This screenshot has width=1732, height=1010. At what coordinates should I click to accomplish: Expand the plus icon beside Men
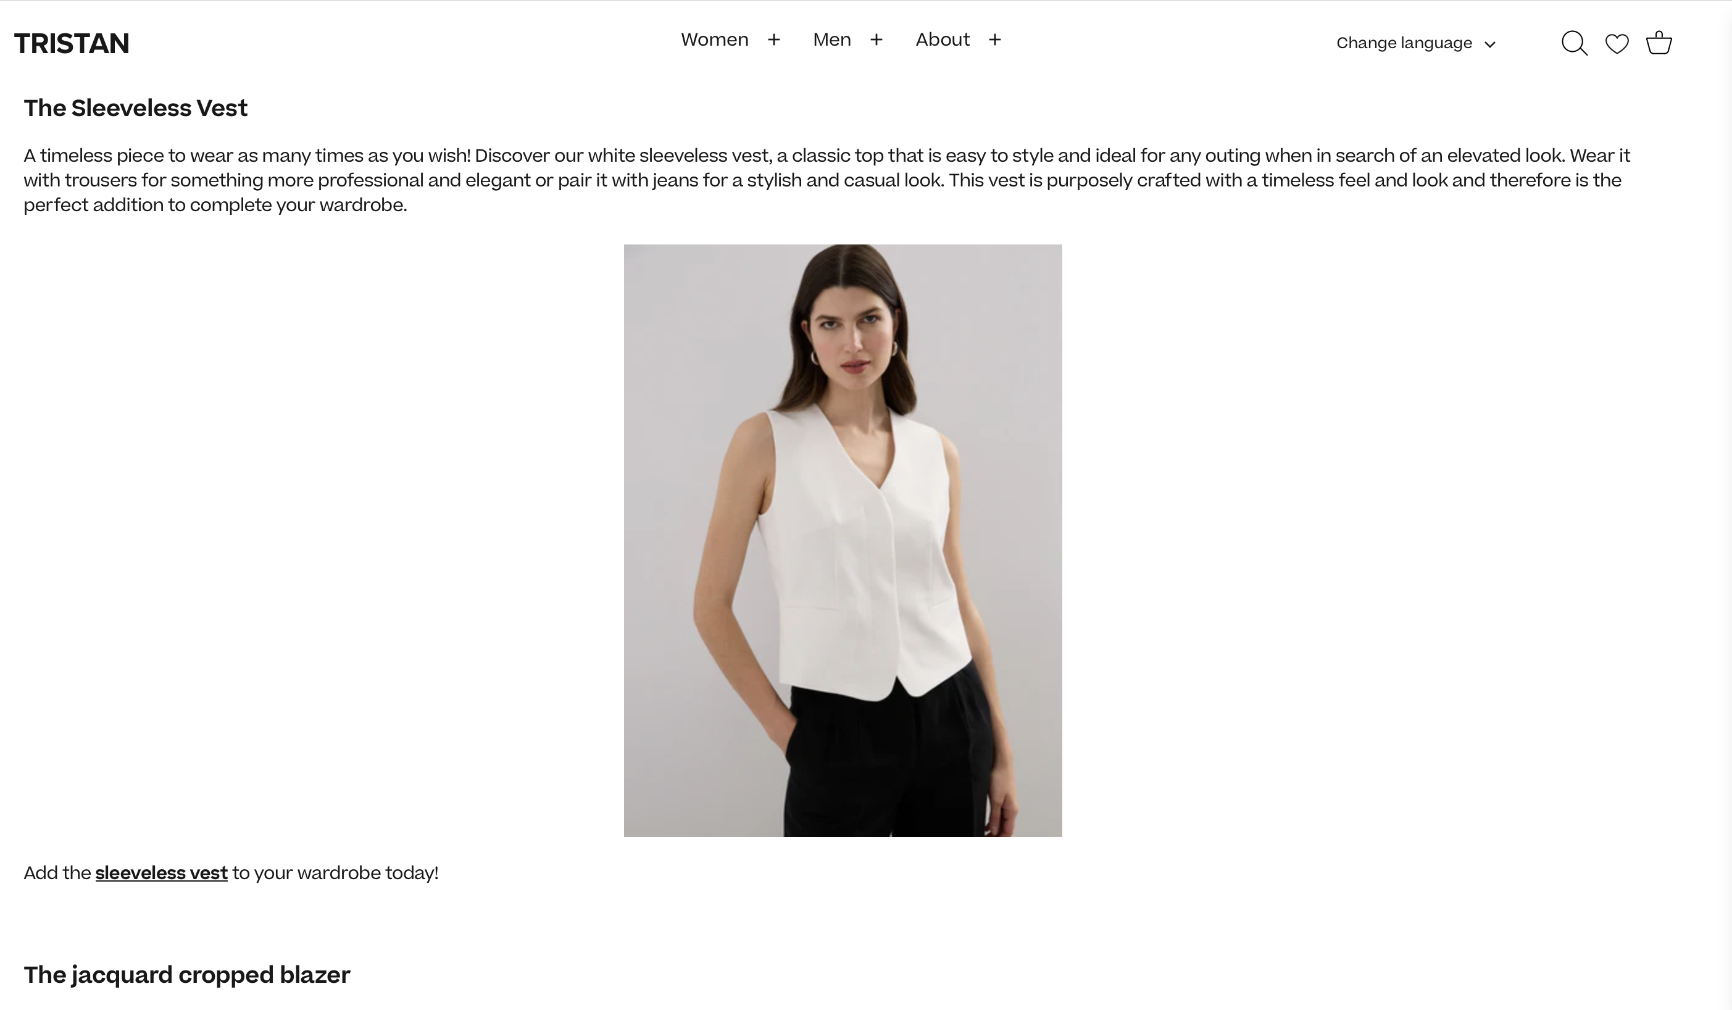pyautogui.click(x=876, y=40)
